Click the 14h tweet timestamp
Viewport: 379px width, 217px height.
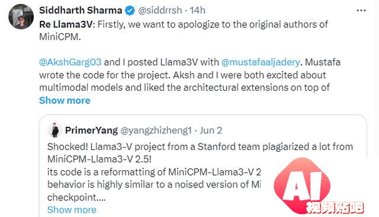[x=197, y=11]
